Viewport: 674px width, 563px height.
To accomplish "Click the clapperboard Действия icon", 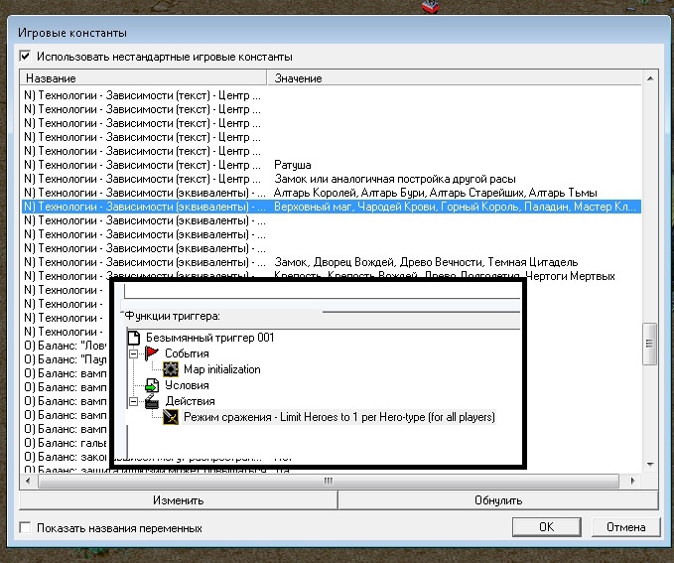I will (151, 401).
